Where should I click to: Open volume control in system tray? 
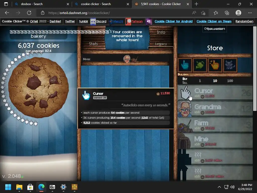point(232,187)
